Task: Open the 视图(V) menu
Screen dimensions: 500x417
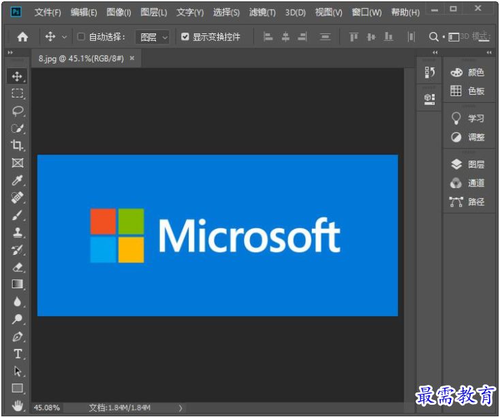Action: (x=328, y=12)
